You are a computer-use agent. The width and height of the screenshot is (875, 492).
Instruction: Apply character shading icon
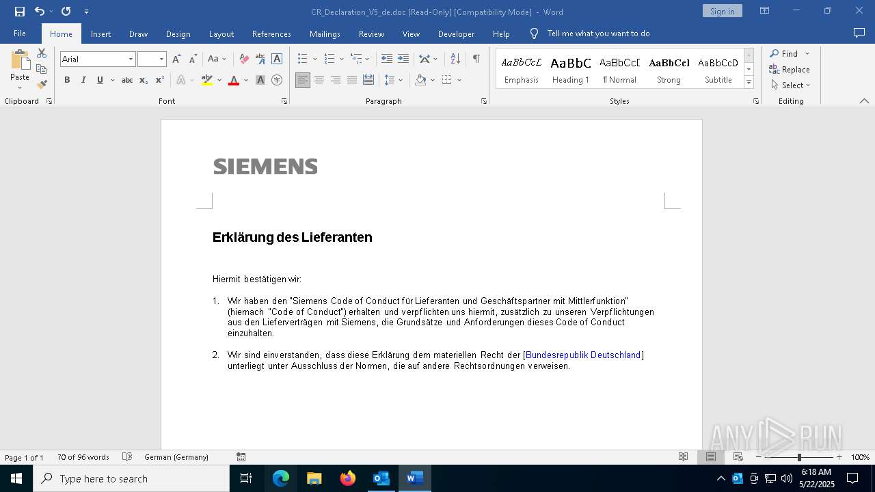(260, 80)
